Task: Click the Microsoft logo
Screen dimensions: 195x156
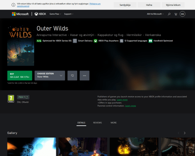Action: pyautogui.click(x=20, y=14)
